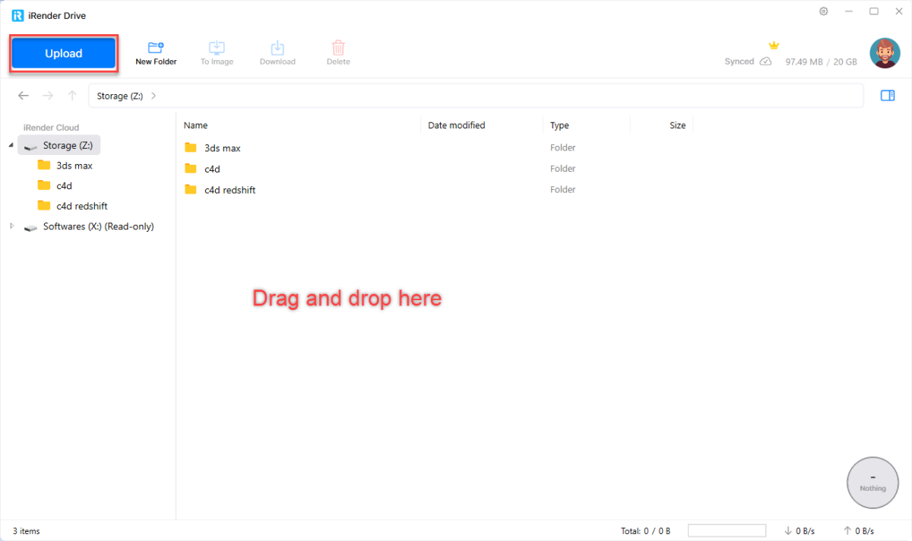Open settings via the gear icon

(824, 11)
